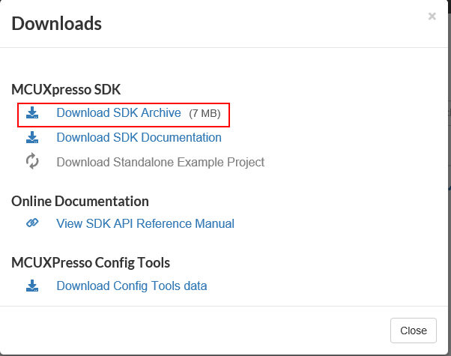Click the (7 MB) file size label
This screenshot has height=356, width=451.
205,114
